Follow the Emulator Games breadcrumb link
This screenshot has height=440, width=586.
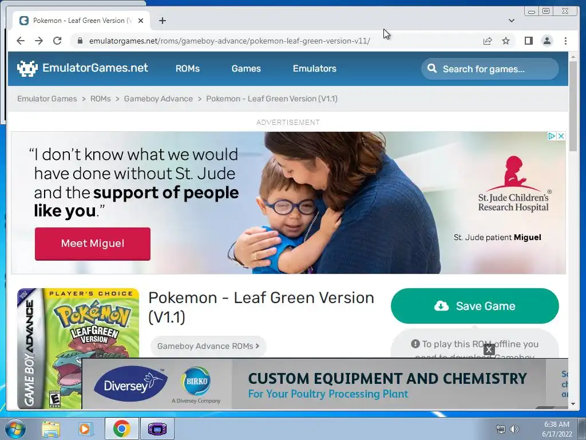(x=47, y=99)
